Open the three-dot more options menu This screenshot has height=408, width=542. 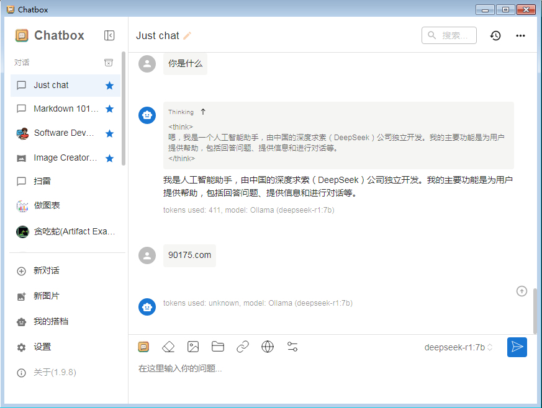point(520,35)
